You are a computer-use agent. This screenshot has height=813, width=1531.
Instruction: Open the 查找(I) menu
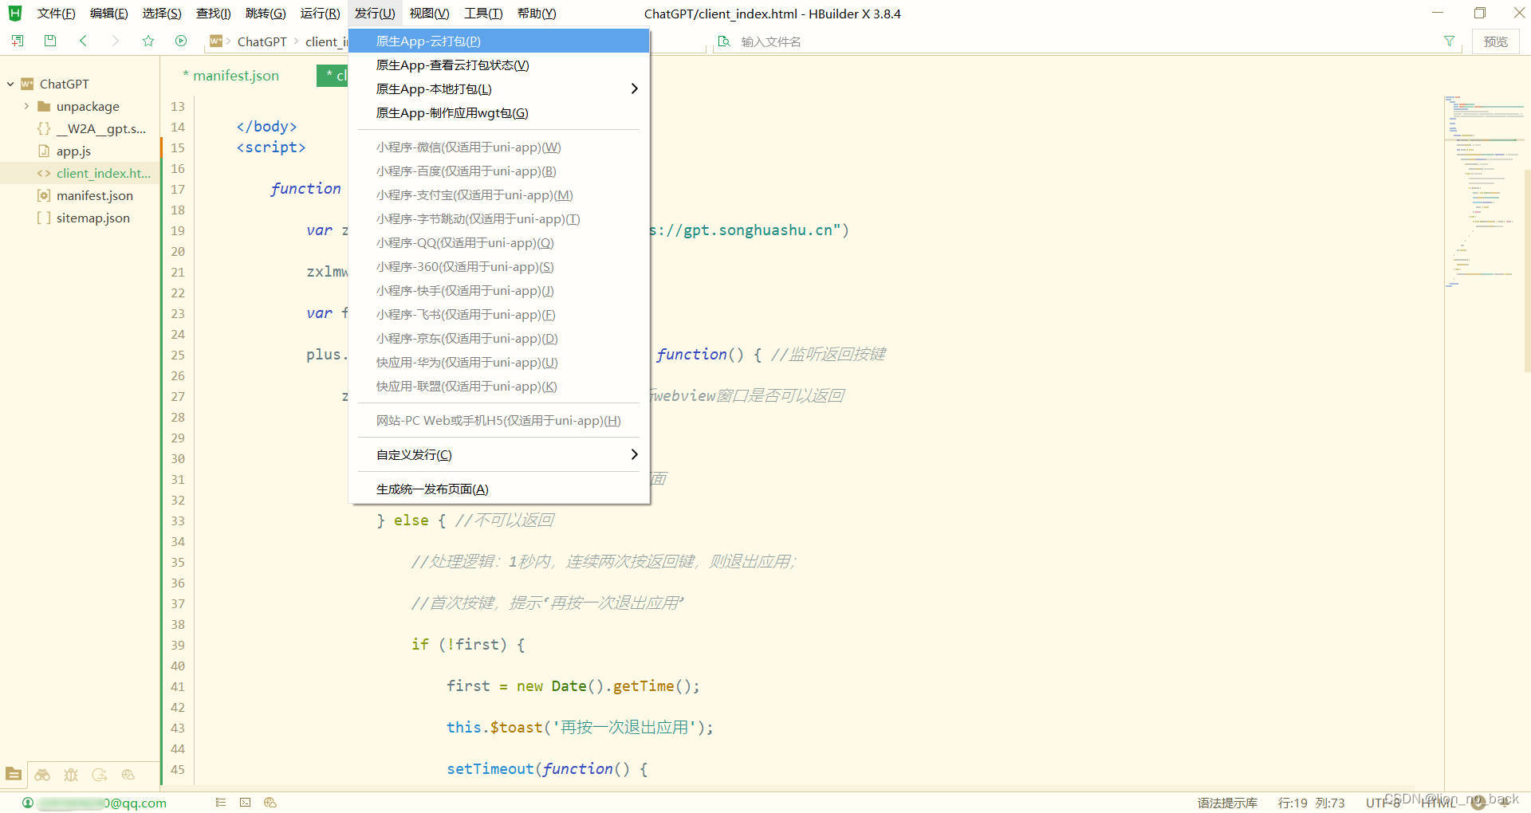[214, 14]
